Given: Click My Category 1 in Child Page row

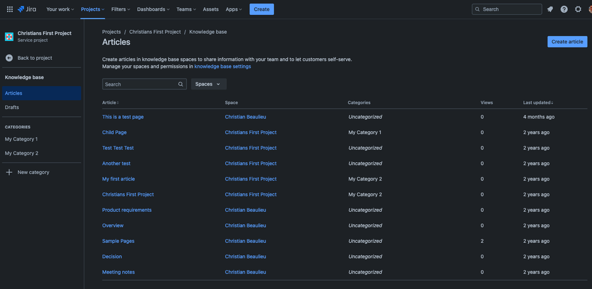Looking at the screenshot, I should click(x=365, y=132).
